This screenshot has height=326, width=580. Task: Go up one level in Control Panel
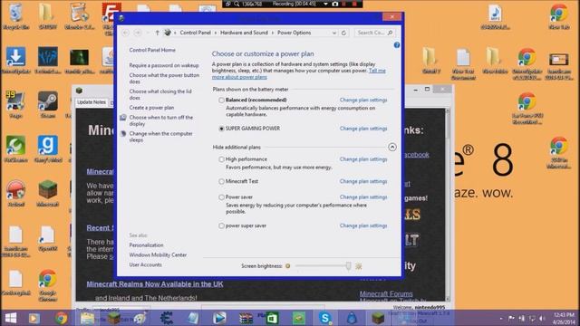tap(157, 33)
